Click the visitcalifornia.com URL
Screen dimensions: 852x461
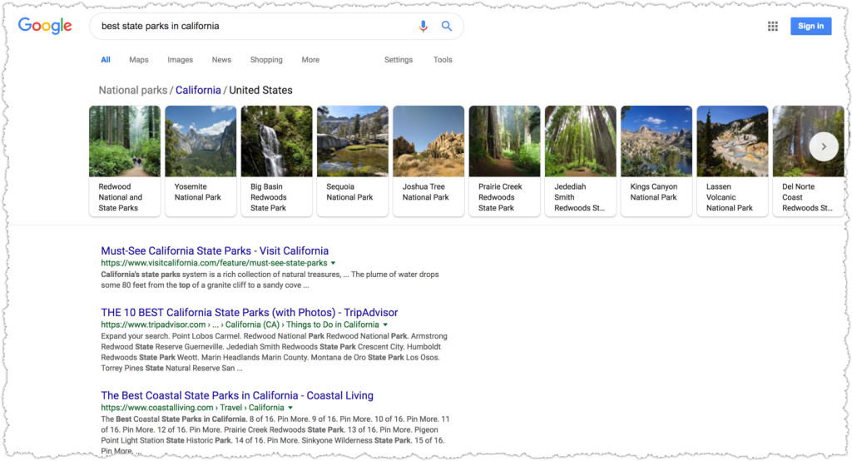pos(214,263)
